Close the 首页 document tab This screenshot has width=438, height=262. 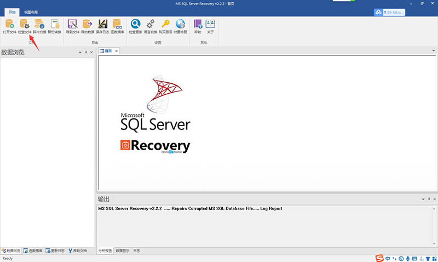(x=116, y=51)
